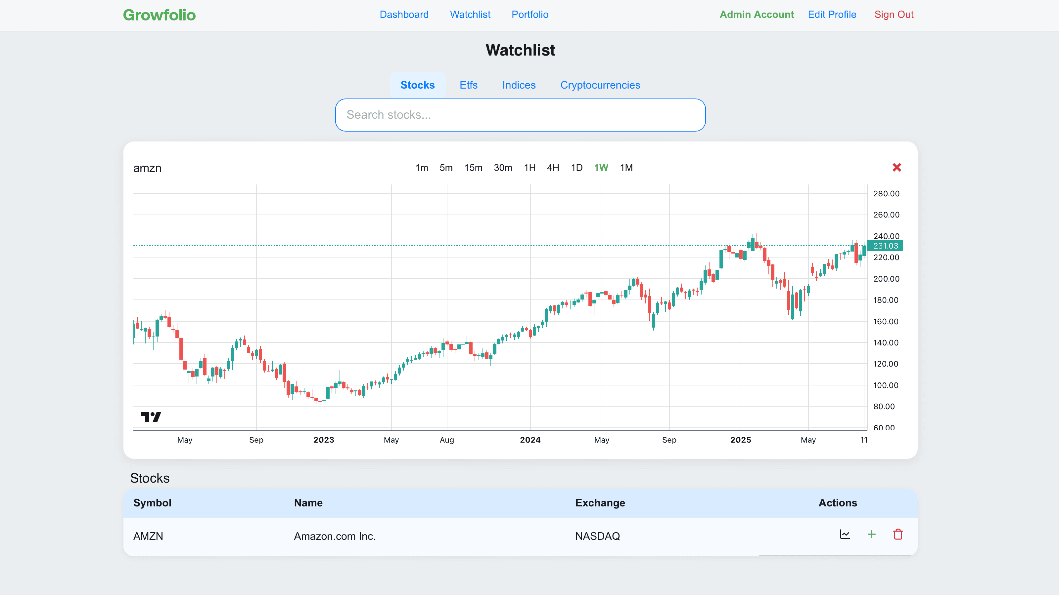Image resolution: width=1059 pixels, height=595 pixels.
Task: Delete AMZN using the trash icon
Action: point(898,534)
